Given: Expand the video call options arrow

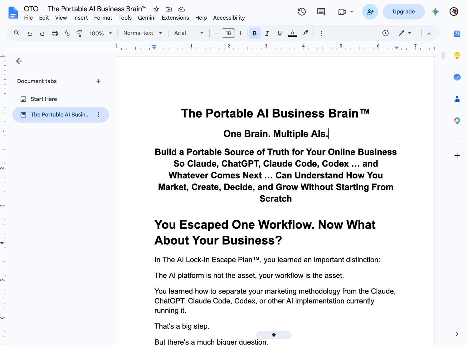Looking at the screenshot, I should (352, 12).
